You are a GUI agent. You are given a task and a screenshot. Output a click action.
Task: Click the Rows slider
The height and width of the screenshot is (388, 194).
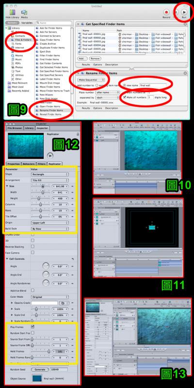(x=41, y=210)
